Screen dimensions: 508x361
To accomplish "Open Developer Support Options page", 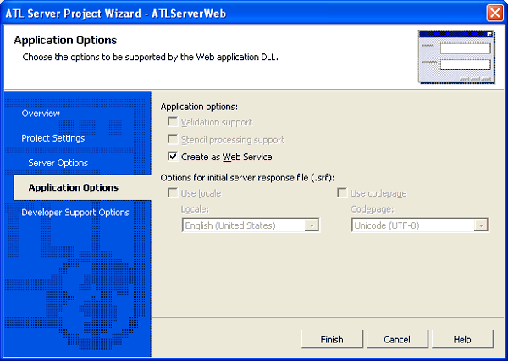I will 75,212.
